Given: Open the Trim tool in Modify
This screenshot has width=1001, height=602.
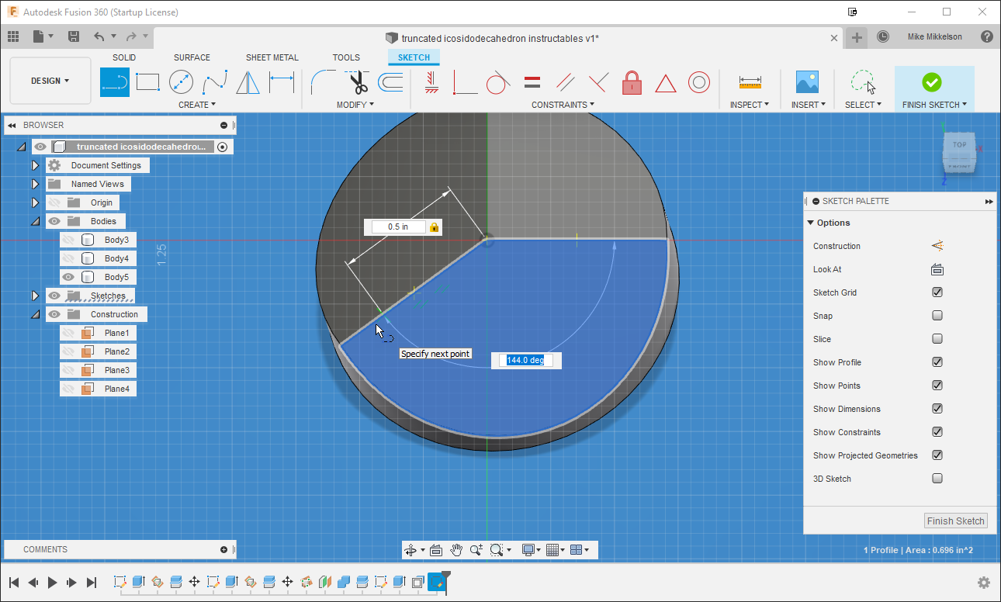Looking at the screenshot, I should pyautogui.click(x=358, y=81).
